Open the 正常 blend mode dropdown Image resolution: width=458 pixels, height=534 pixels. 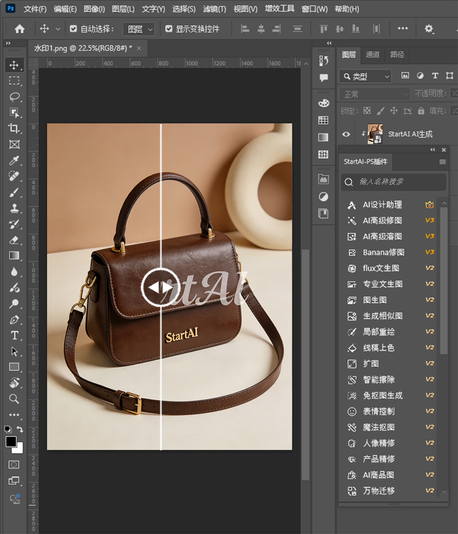pyautogui.click(x=374, y=94)
